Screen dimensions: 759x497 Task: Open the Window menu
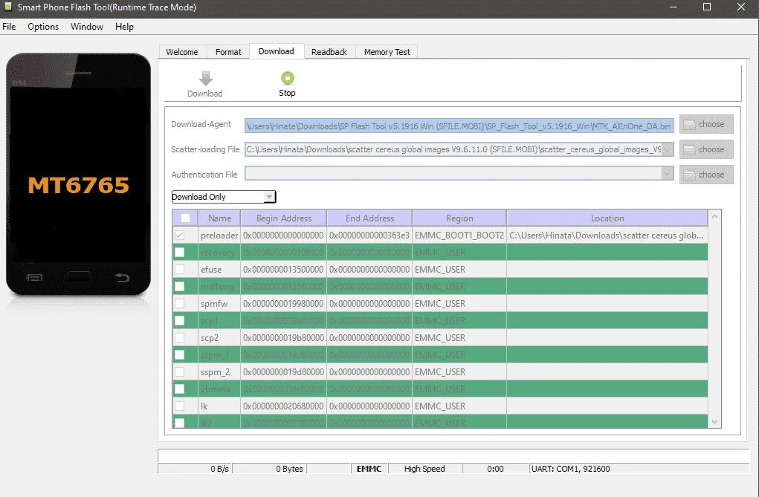point(87,27)
